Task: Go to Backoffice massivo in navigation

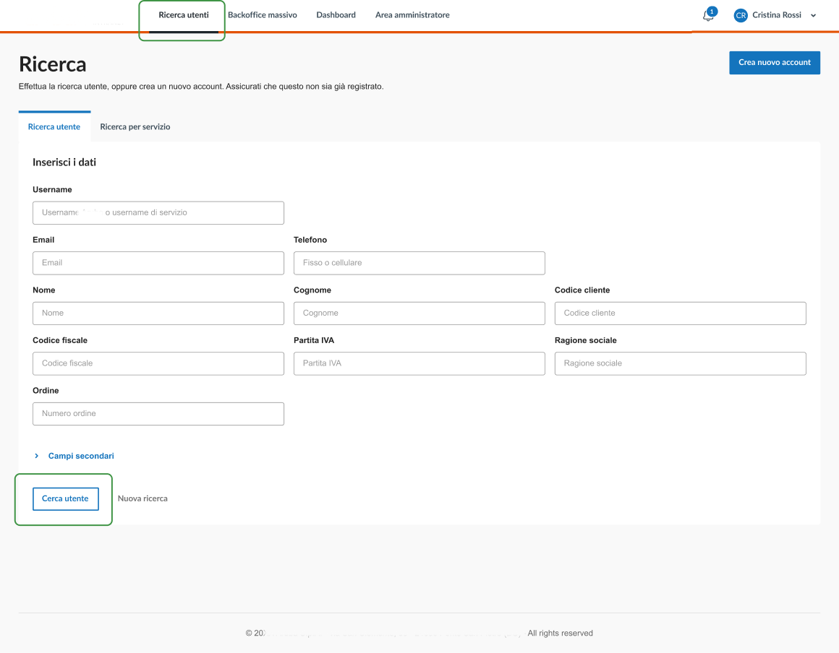Action: coord(262,15)
